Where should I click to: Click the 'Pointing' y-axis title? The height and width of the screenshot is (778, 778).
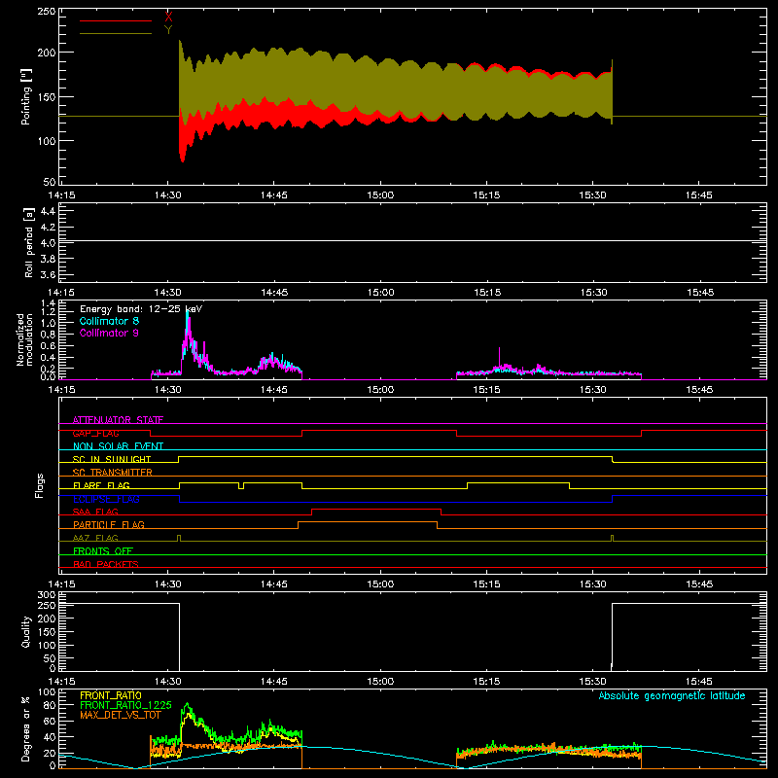26,96
